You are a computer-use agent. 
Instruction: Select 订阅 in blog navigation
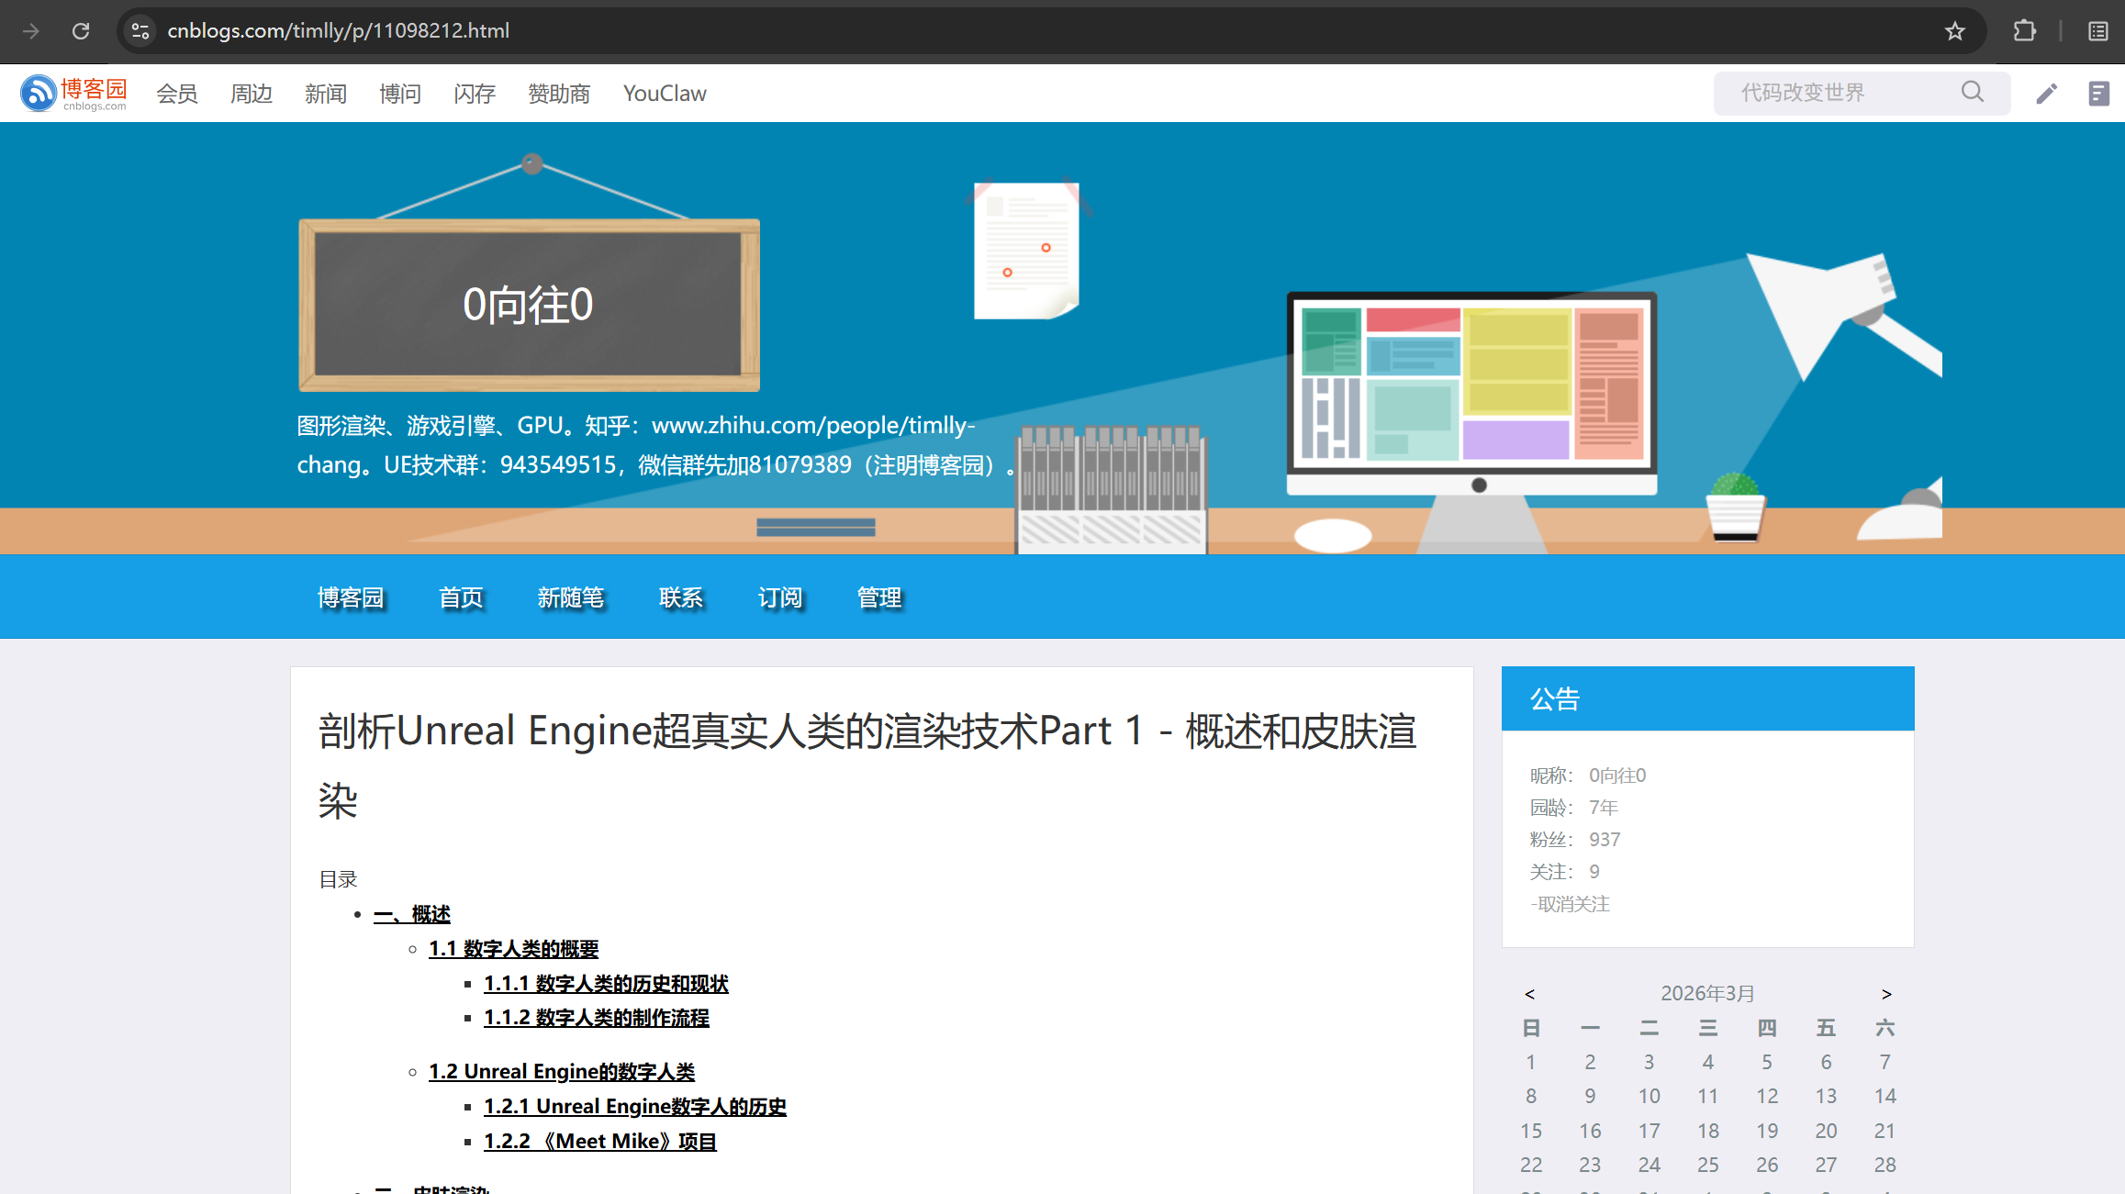pos(779,597)
